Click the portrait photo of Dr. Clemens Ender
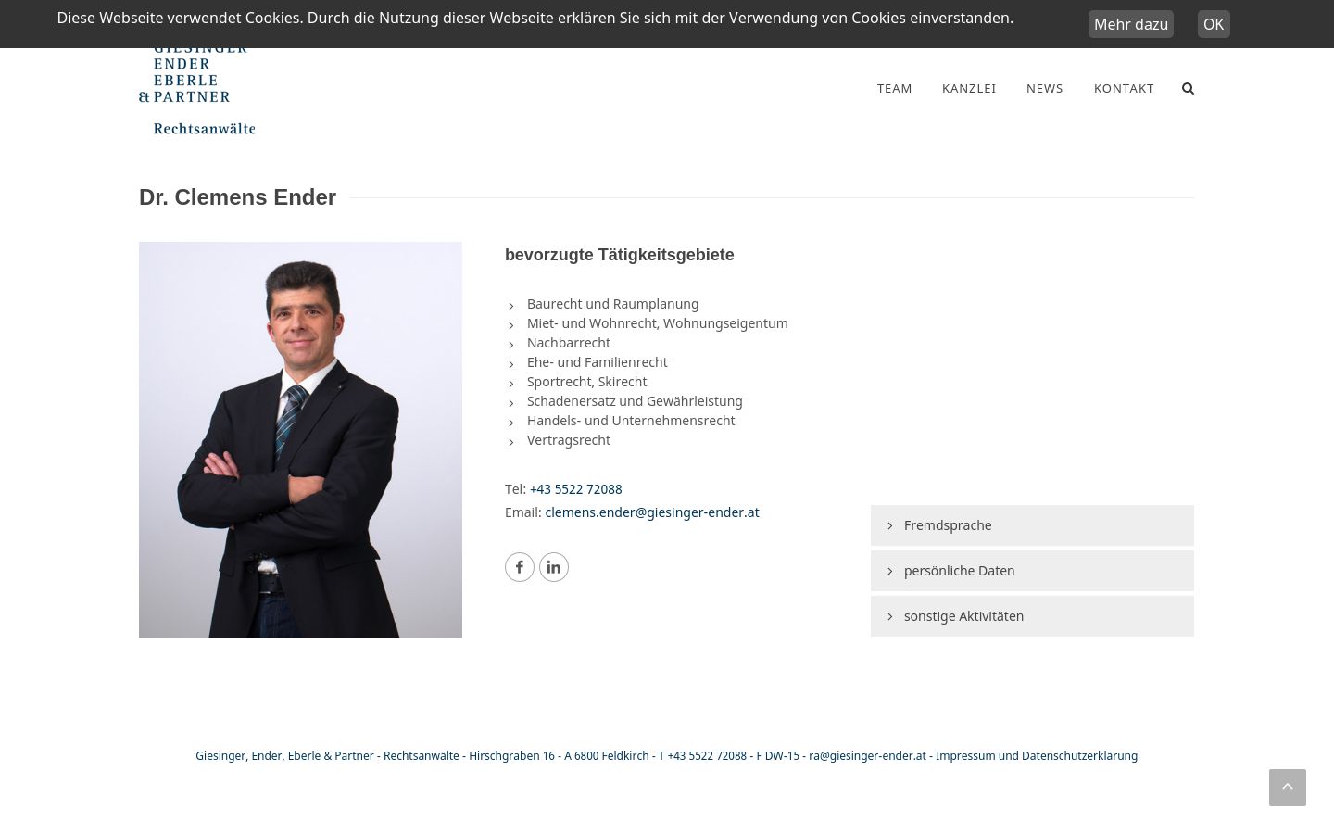The width and height of the screenshot is (1334, 834). pos(300,439)
